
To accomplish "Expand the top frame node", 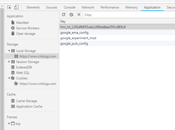I will [9, 124].
